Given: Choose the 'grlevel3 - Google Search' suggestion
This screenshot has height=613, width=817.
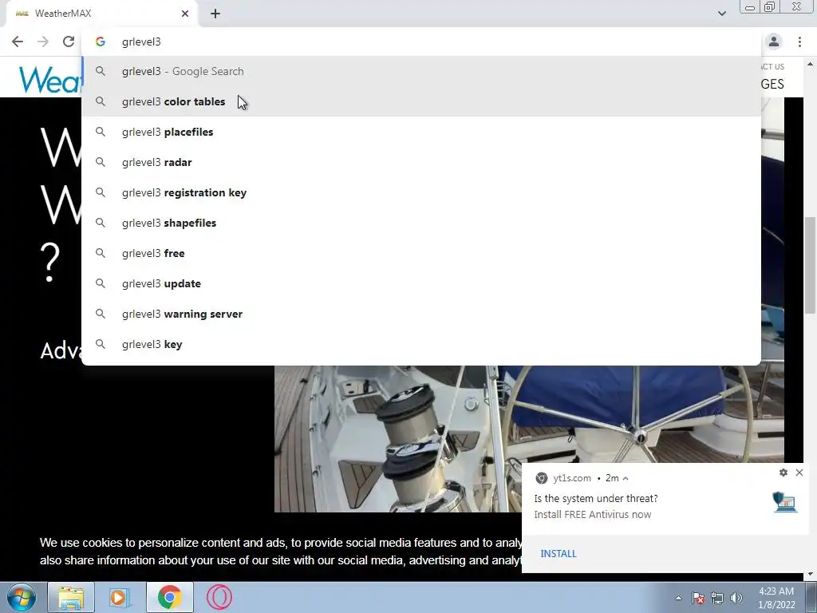Looking at the screenshot, I should tap(421, 71).
